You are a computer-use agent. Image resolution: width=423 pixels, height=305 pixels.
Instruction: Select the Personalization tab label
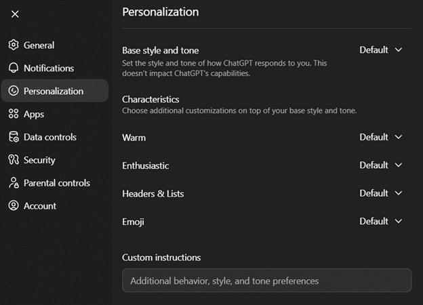click(x=54, y=91)
